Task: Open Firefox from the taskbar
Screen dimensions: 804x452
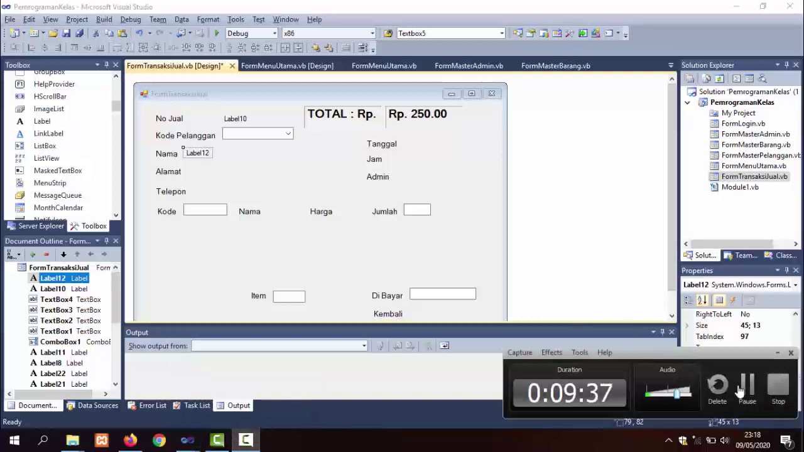Action: tap(130, 440)
